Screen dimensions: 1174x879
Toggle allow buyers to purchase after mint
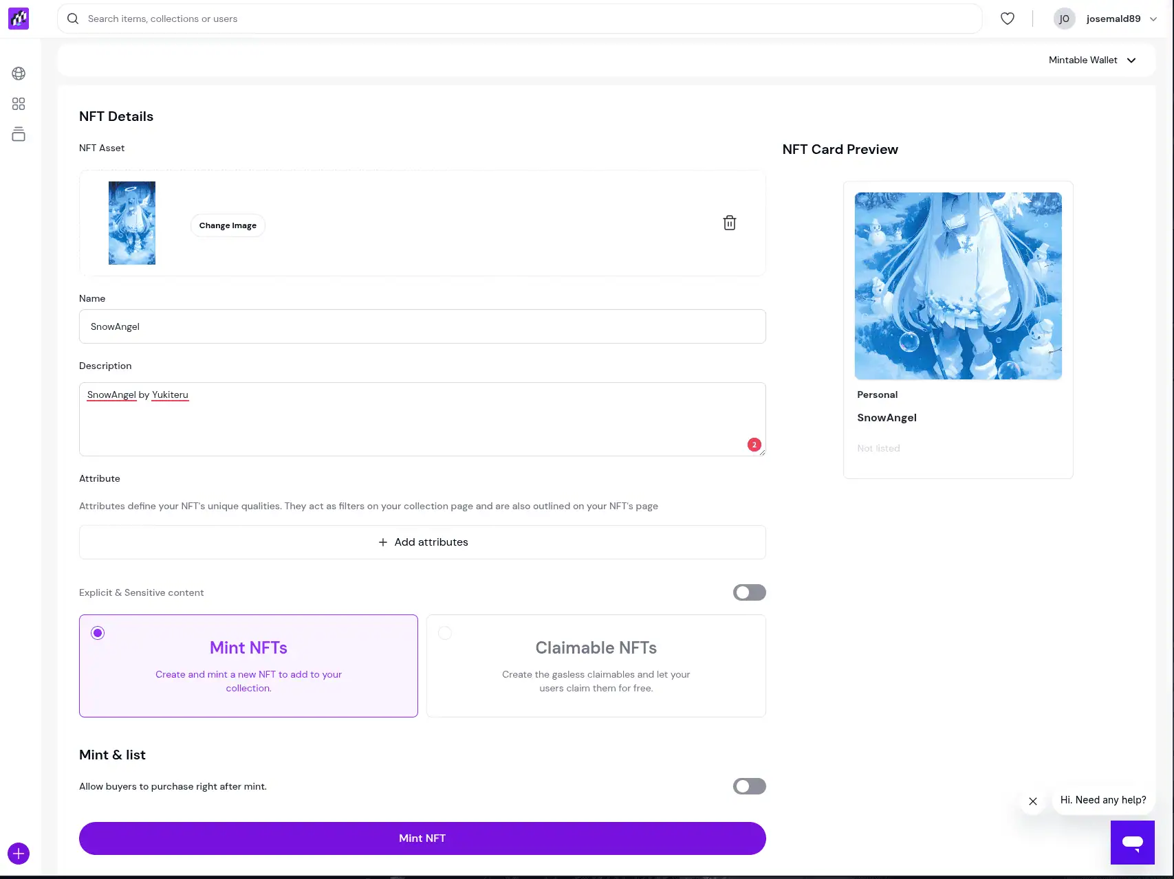749,786
